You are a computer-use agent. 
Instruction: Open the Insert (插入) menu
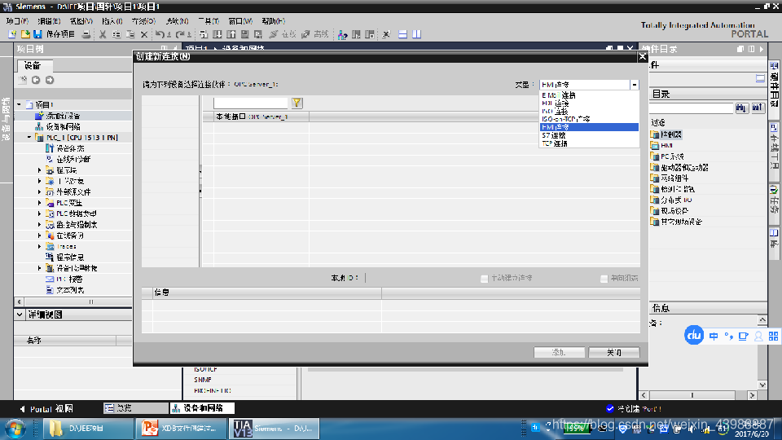112,21
